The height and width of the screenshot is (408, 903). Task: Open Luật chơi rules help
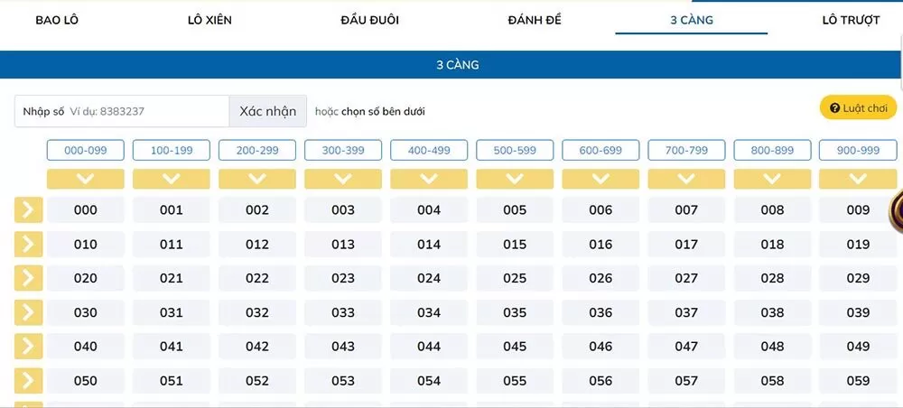tap(858, 108)
